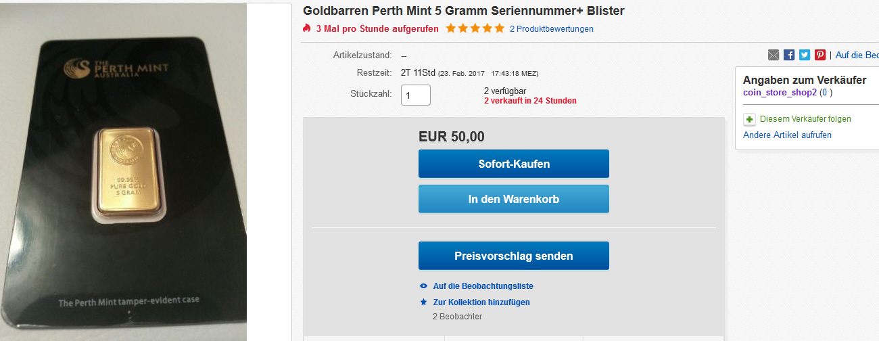Share on Facebook icon
Screen dimensions: 879x341
(x=789, y=55)
